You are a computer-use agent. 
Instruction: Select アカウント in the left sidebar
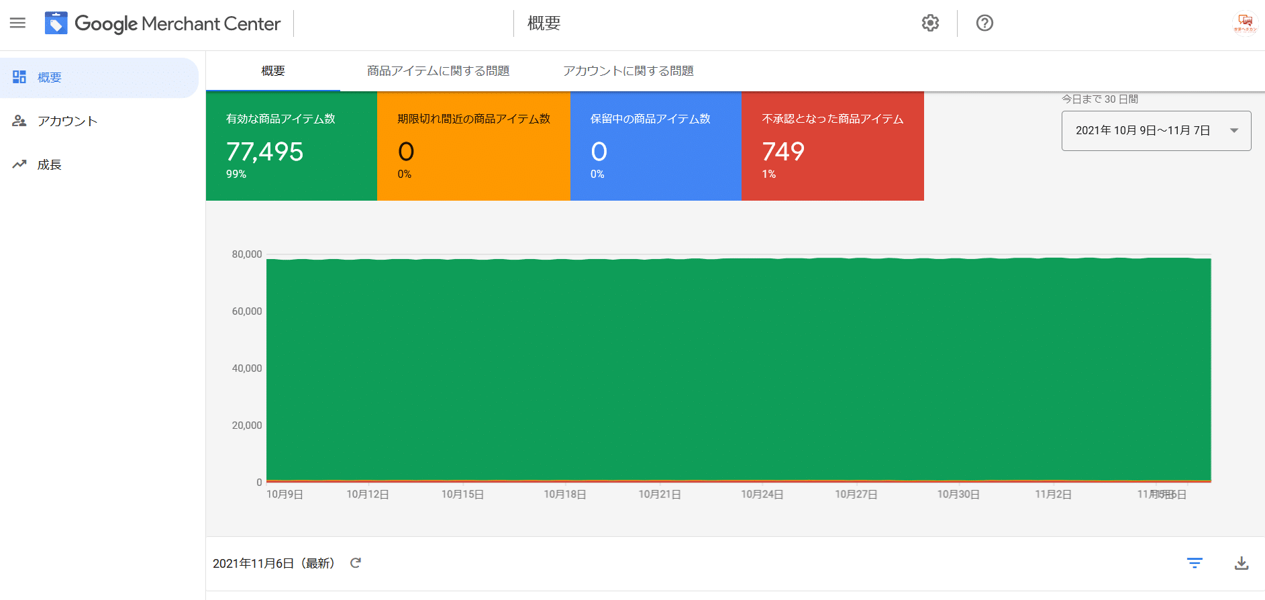point(99,121)
